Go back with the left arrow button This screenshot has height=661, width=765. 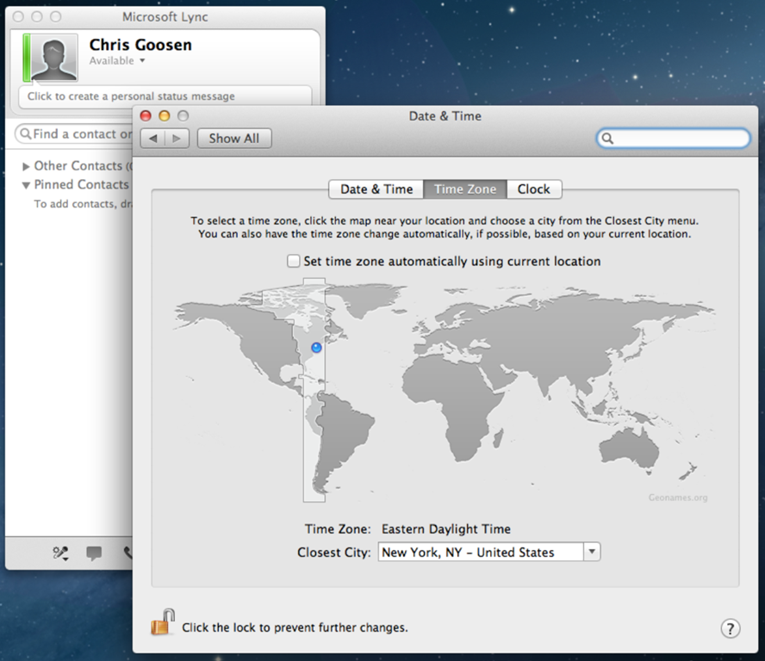point(152,139)
